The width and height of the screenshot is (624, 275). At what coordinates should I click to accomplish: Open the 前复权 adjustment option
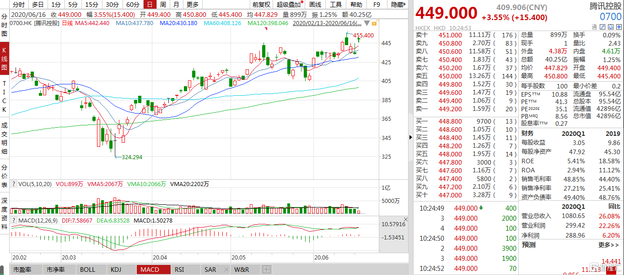[x=261, y=5]
